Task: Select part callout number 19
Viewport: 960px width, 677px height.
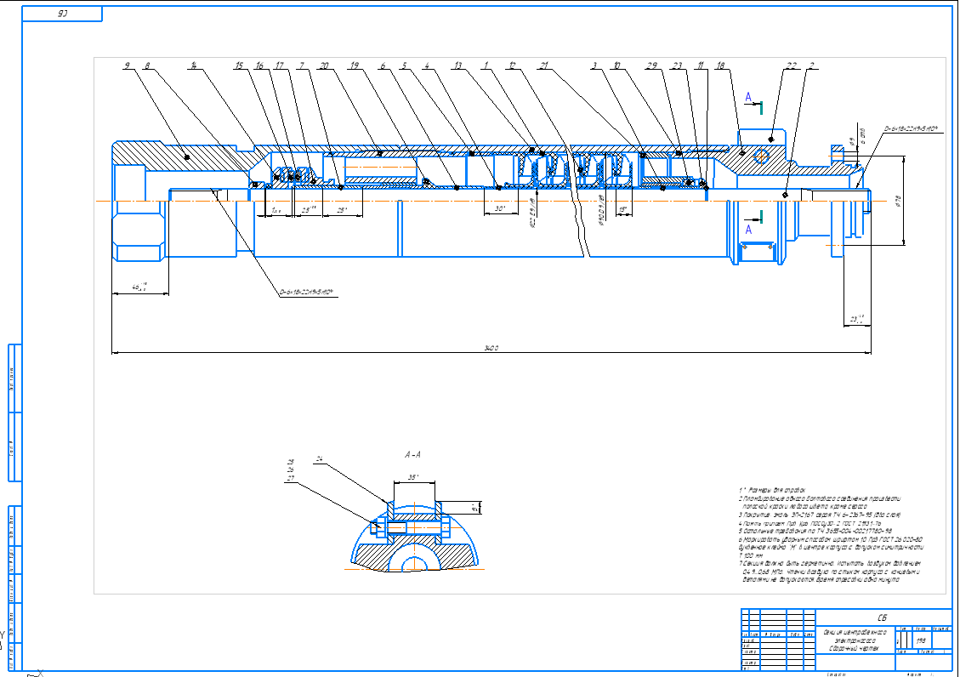Action: point(355,65)
